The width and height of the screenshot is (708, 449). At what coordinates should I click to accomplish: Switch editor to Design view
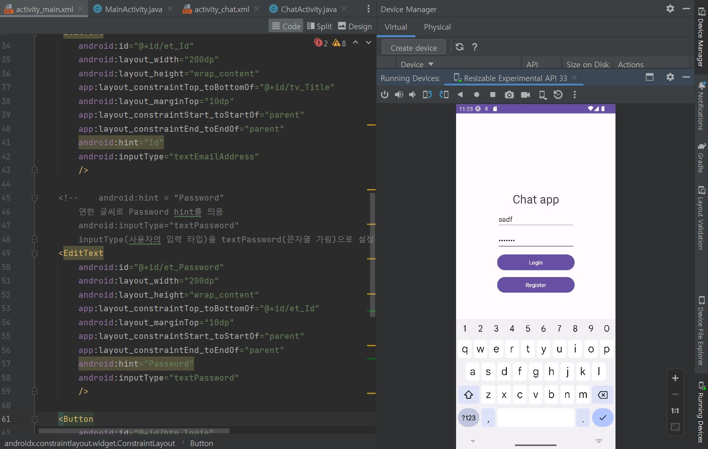click(355, 26)
